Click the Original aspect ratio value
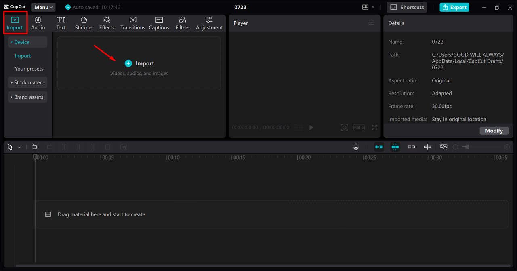 tap(441, 80)
